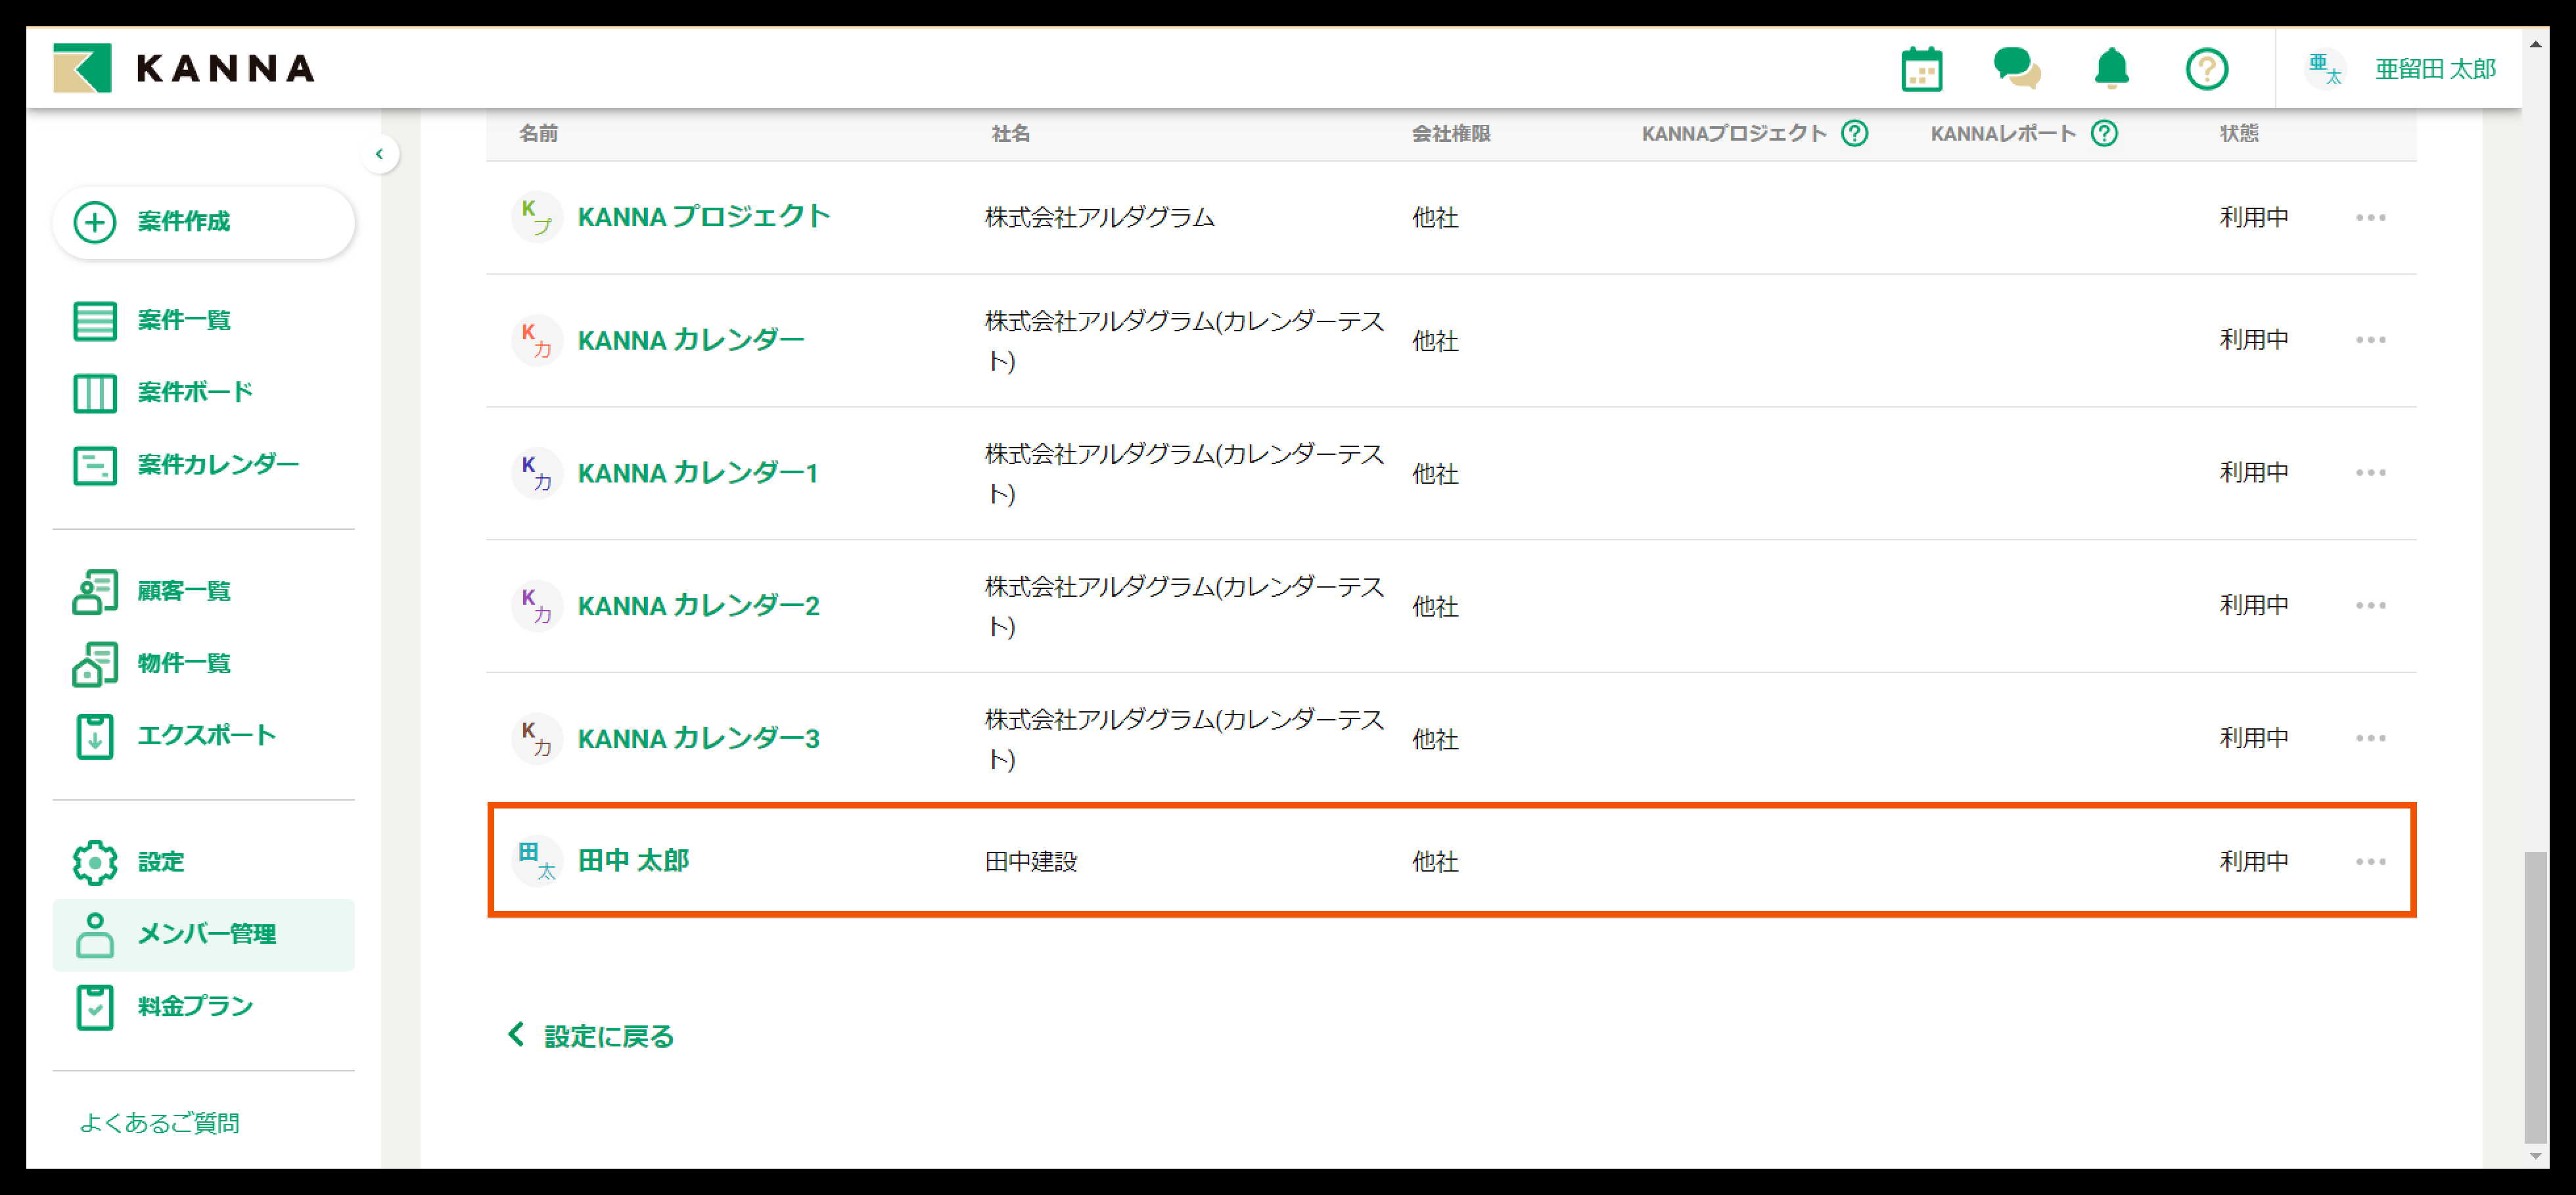Open the calendar icon in header

tap(1921, 69)
